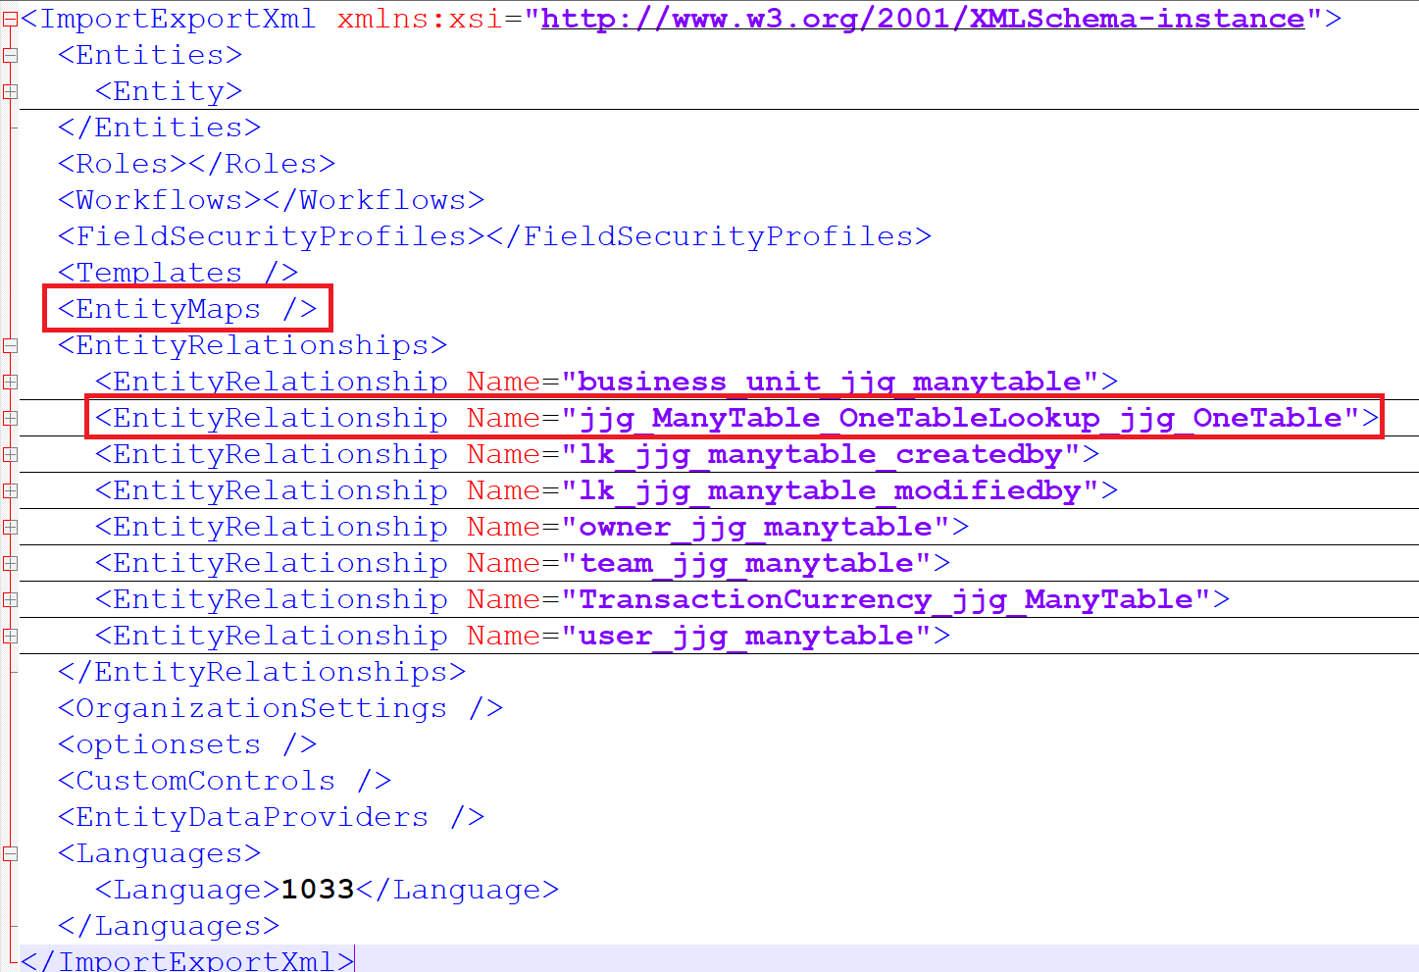Collapse the Languages node fold marker
The width and height of the screenshot is (1419, 972).
10,853
